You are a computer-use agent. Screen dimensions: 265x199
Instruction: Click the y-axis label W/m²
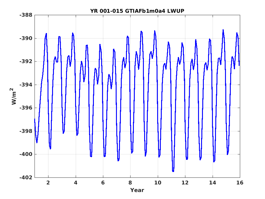[14, 96]
